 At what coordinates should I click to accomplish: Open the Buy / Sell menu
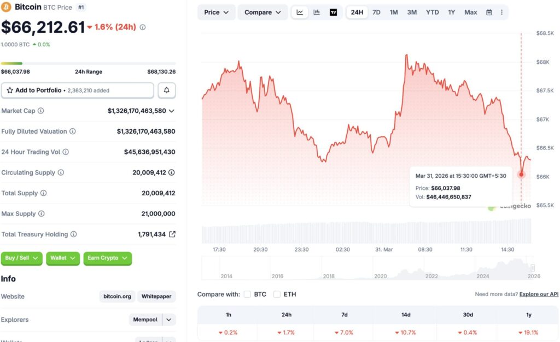[21, 259]
